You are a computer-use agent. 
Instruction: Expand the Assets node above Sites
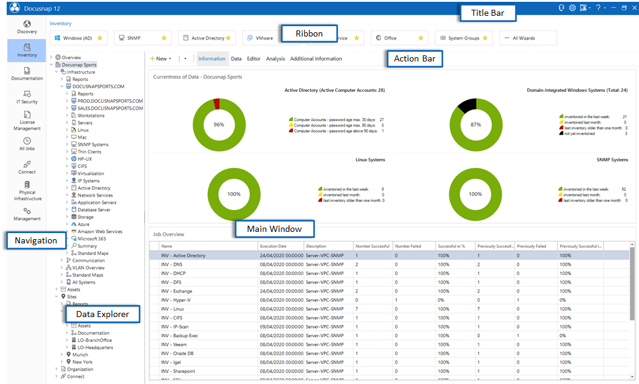(x=57, y=289)
